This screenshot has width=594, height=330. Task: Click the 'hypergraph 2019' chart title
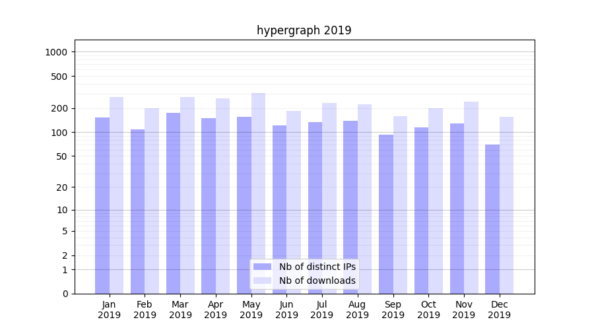[x=304, y=30]
